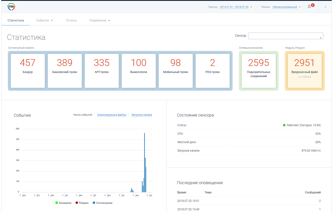Click the Состояние сенсора heading

pyautogui.click(x=195, y=115)
